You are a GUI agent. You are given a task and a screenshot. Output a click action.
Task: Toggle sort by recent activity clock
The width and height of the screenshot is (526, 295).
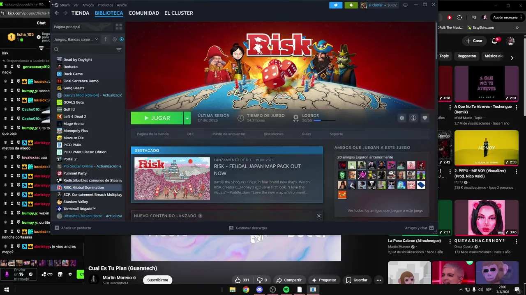[x=115, y=39]
